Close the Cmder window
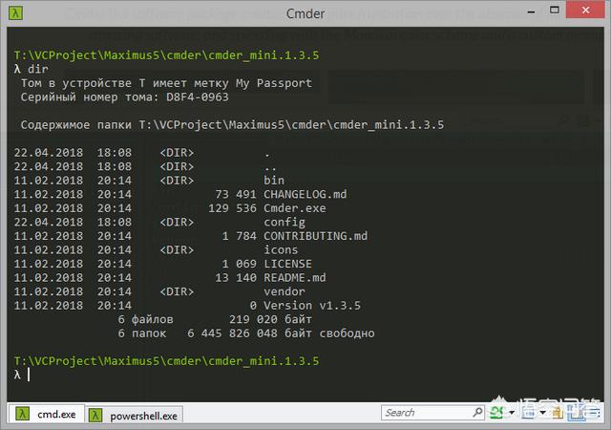Viewport: 611px width, 430px height. [585, 11]
